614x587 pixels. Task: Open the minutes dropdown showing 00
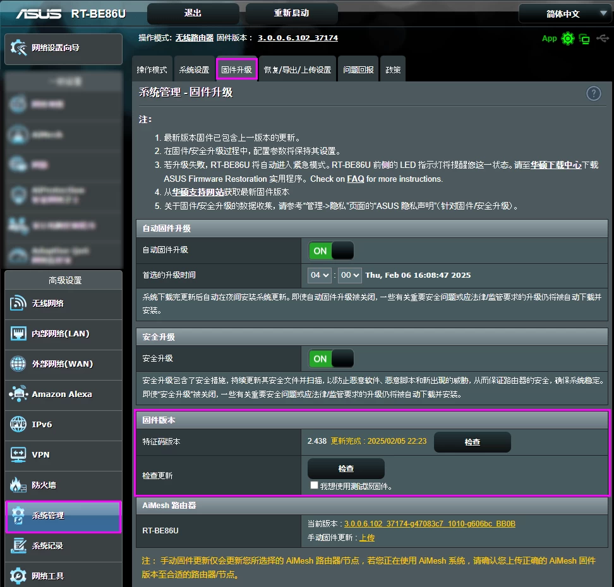349,275
